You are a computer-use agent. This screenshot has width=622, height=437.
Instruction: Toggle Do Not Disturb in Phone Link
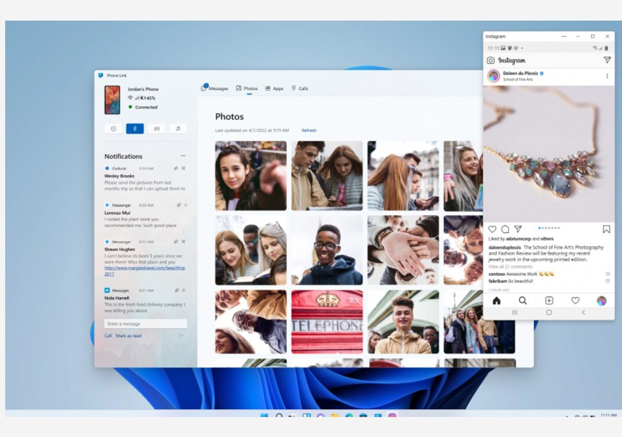click(x=113, y=129)
